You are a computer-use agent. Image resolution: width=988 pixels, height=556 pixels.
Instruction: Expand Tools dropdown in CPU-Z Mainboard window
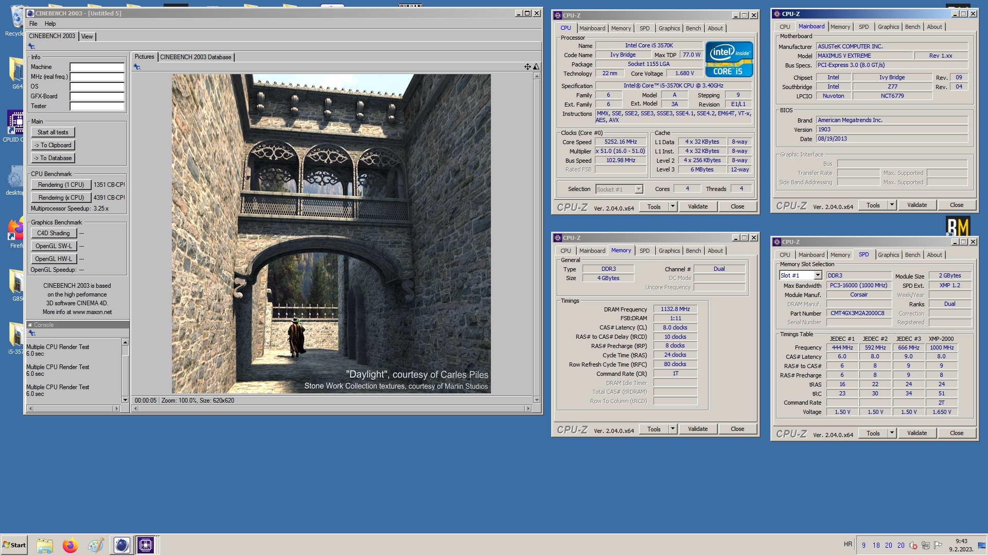tap(892, 205)
